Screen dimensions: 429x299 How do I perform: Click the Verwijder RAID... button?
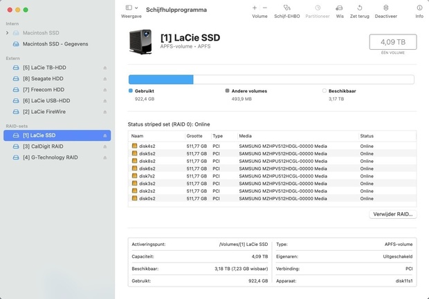[x=392, y=214]
